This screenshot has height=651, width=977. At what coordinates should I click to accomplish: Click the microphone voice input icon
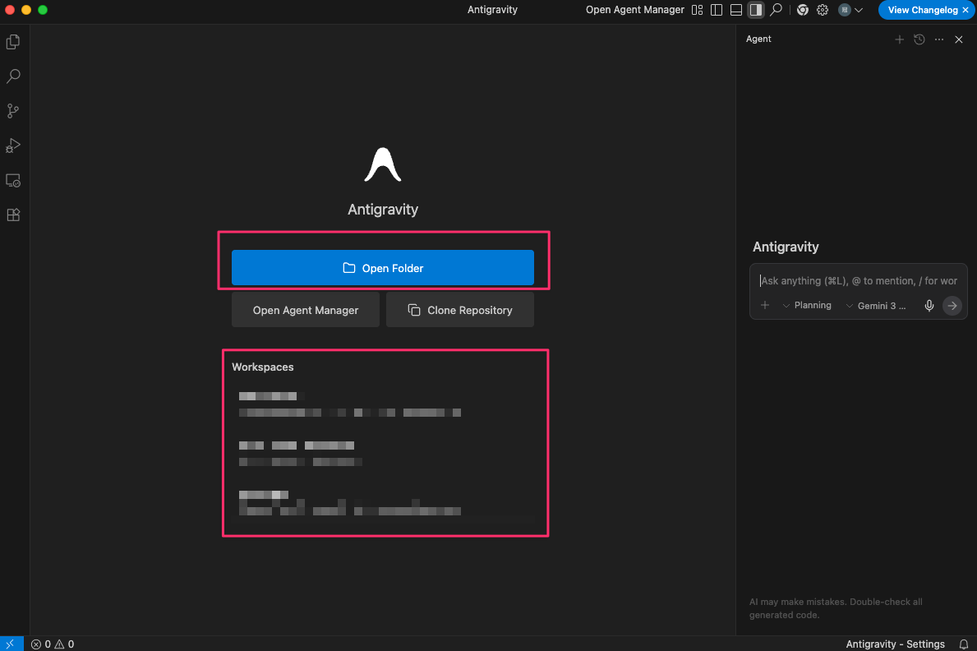coord(929,306)
